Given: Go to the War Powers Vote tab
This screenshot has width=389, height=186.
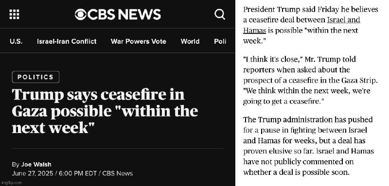Looking at the screenshot, I should tap(139, 41).
